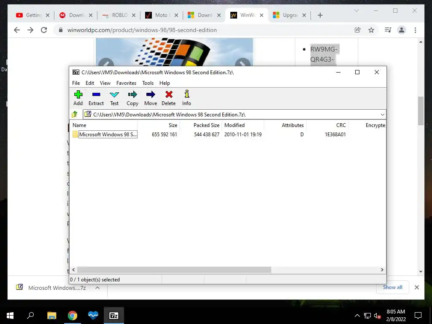432x324 pixels.
Task: Click the packed size 544 438 627
Action: tap(207, 135)
